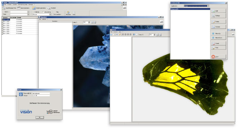
Task: Increase the Scale spinner in Organizer window
Action: pyautogui.click(x=89, y=22)
